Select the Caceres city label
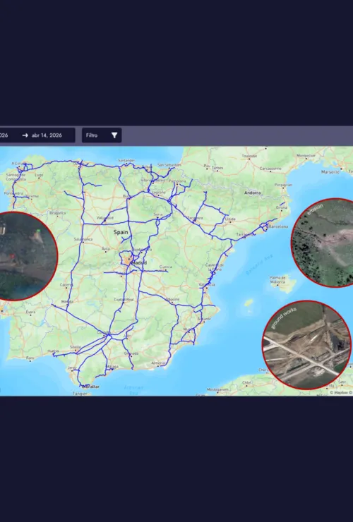This screenshot has height=522, width=353. pyautogui.click(x=66, y=285)
